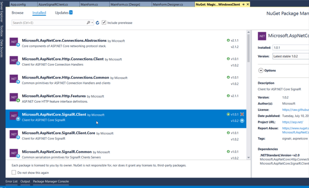This screenshot has width=309, height=188.
Task: Open the AzureSignalRClient.cs tab
Action: [x=58, y=4]
